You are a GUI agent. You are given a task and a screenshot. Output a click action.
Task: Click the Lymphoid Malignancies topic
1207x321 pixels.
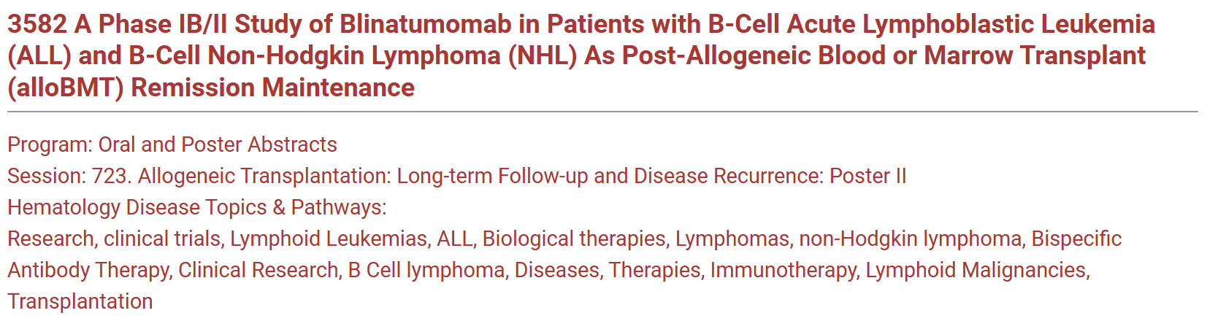tap(978, 270)
